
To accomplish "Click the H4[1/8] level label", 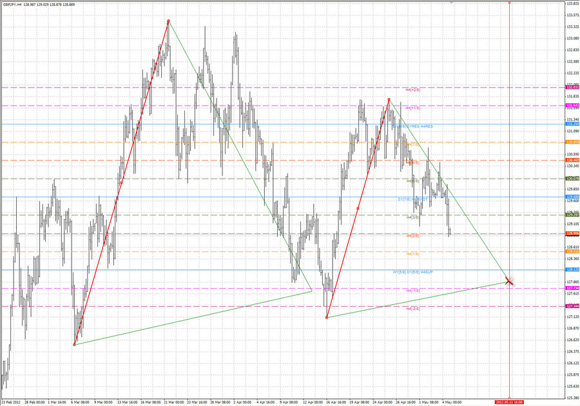I will click(x=412, y=254).
